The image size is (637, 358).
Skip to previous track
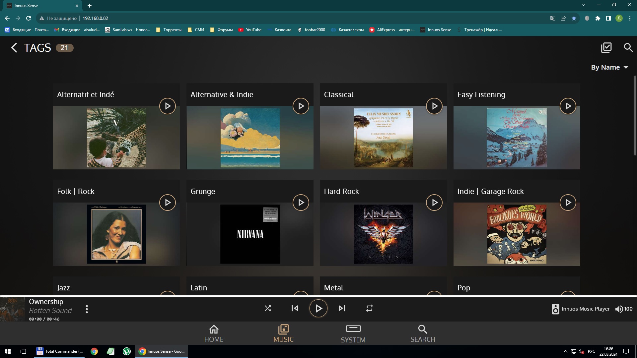pyautogui.click(x=295, y=308)
